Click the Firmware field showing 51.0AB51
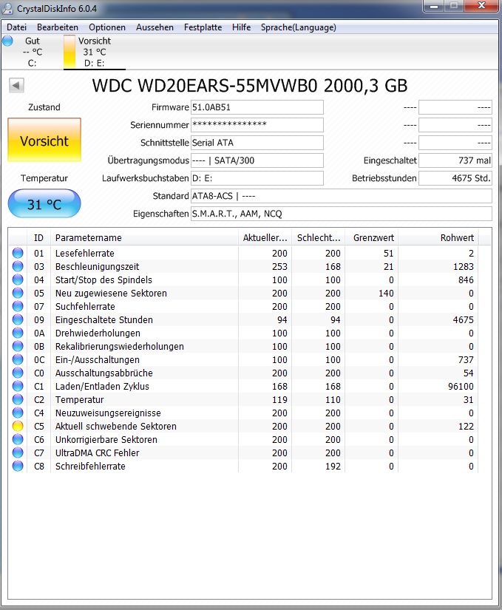 click(x=257, y=107)
